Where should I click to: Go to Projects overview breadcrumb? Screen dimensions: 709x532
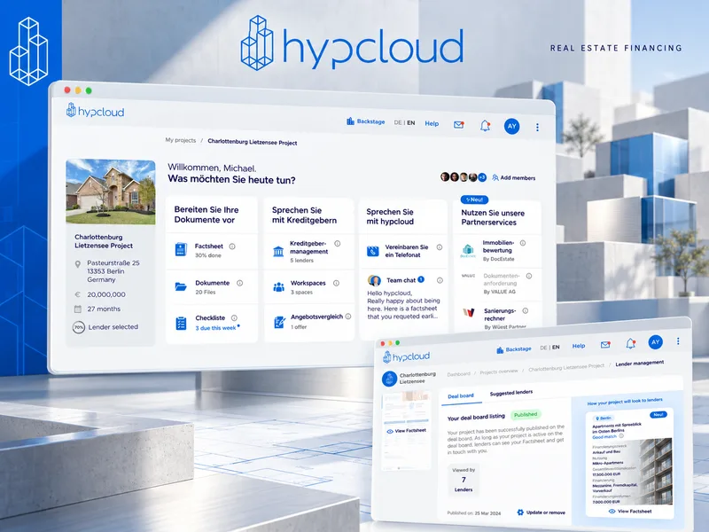pos(499,372)
